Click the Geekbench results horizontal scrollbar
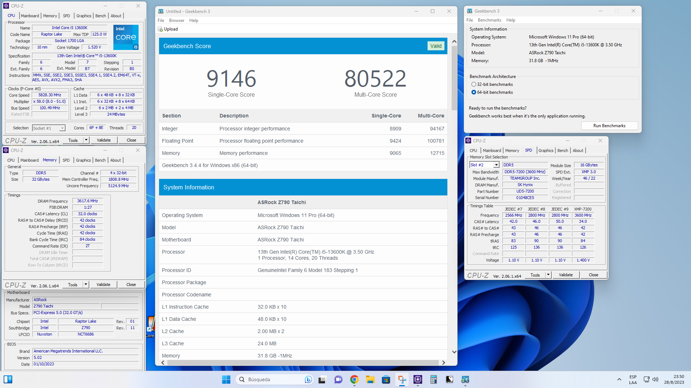The width and height of the screenshot is (691, 388). [303, 362]
